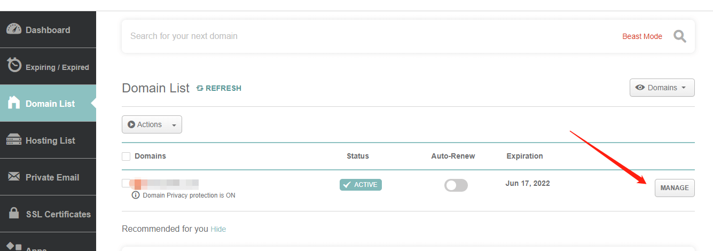713x251 pixels.
Task: Tick the checkbox beside the listed domain
Action: (126, 183)
